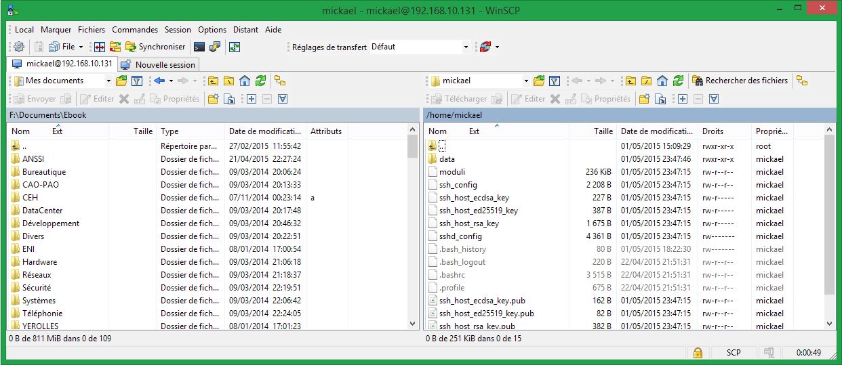Sort local files by Date de modification
The image size is (842, 365).
265,131
